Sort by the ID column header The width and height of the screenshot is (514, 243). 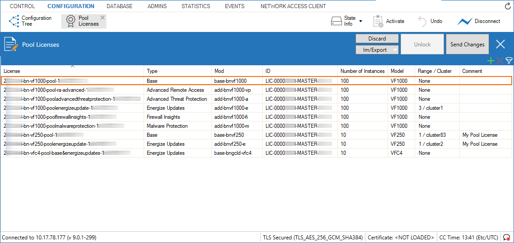pyautogui.click(x=300, y=71)
